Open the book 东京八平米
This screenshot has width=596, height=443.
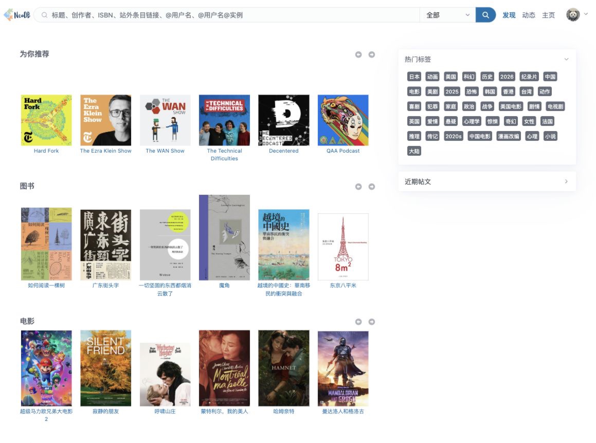[343, 285]
